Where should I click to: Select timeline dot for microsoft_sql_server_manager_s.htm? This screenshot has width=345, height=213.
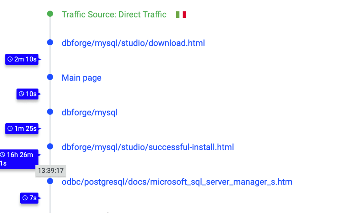(50, 181)
